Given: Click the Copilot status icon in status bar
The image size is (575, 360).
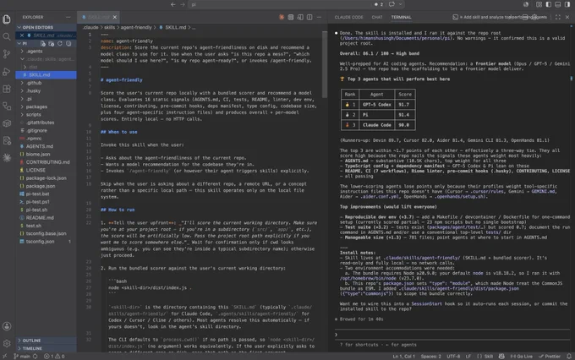Looking at the screenshot, I should (x=501, y=356).
